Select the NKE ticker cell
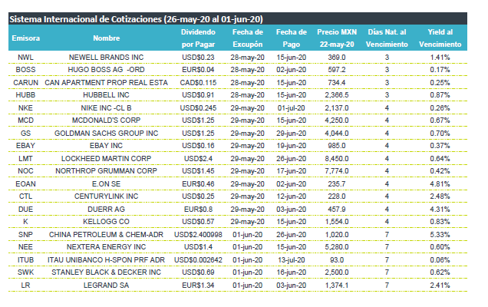 25,108
